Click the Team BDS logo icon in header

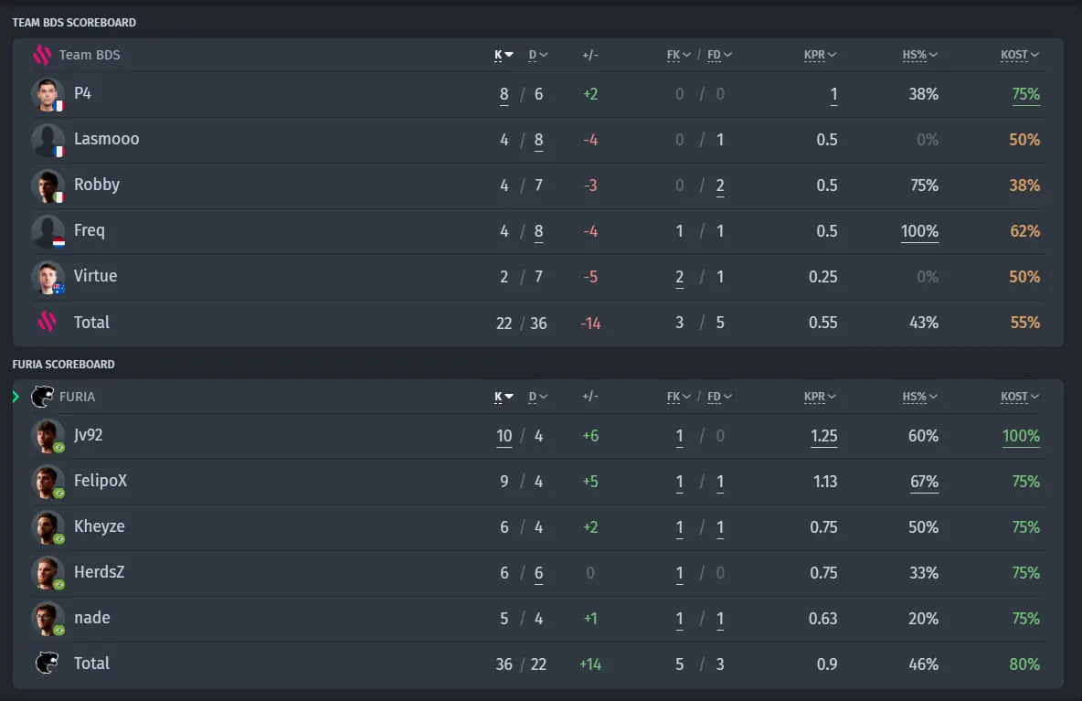(x=42, y=55)
